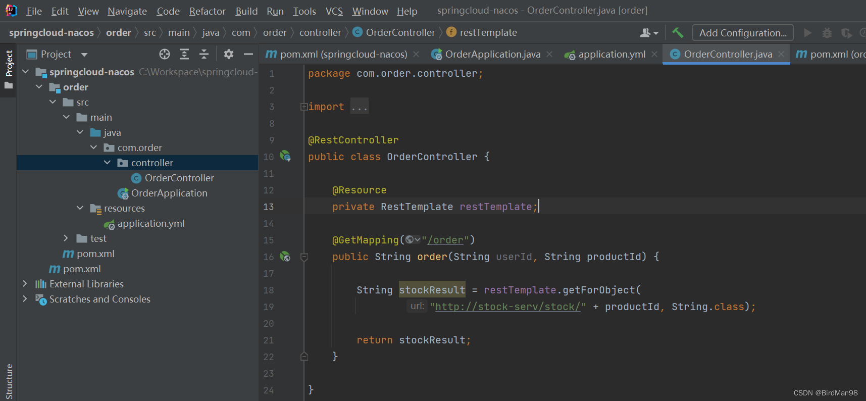Unfold the collapsed import block on line 3

click(x=304, y=107)
